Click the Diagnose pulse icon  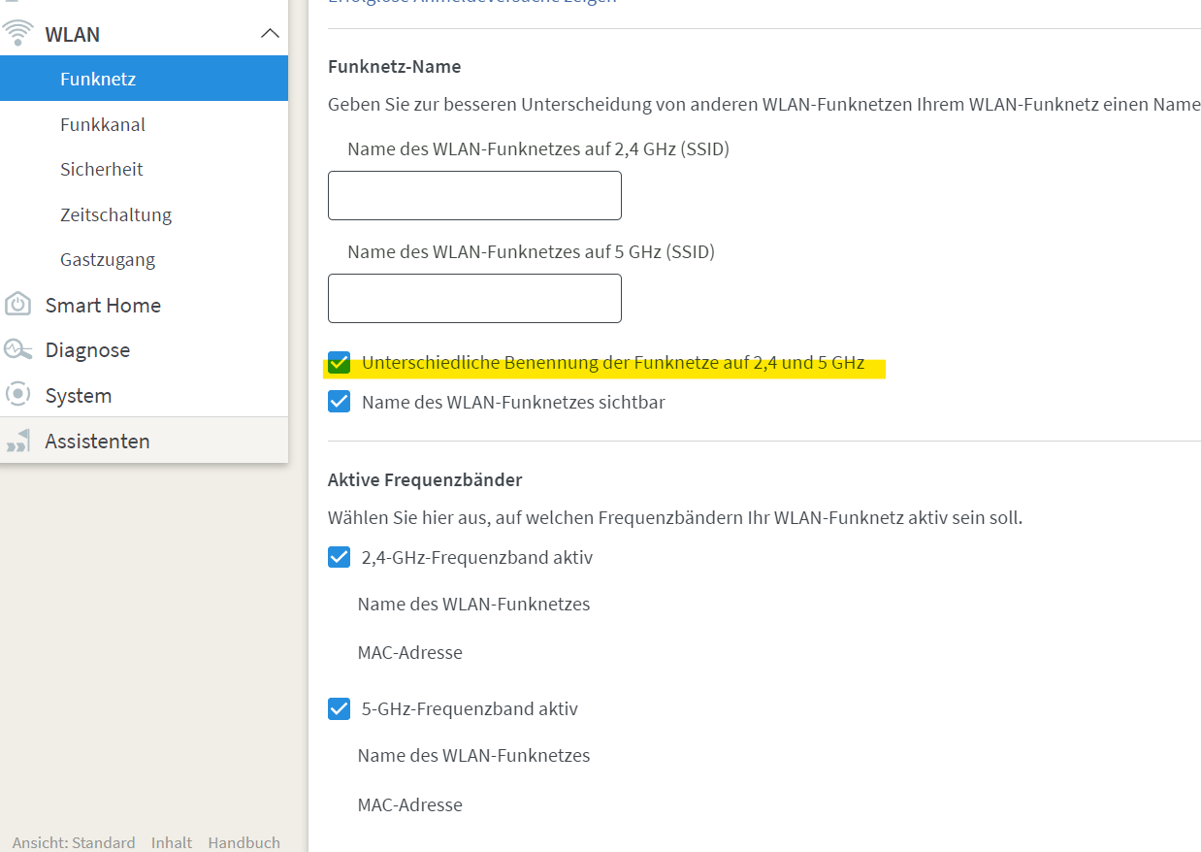[18, 349]
